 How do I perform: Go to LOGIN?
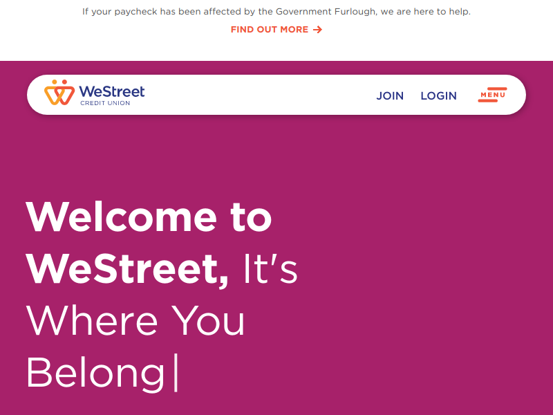click(438, 96)
